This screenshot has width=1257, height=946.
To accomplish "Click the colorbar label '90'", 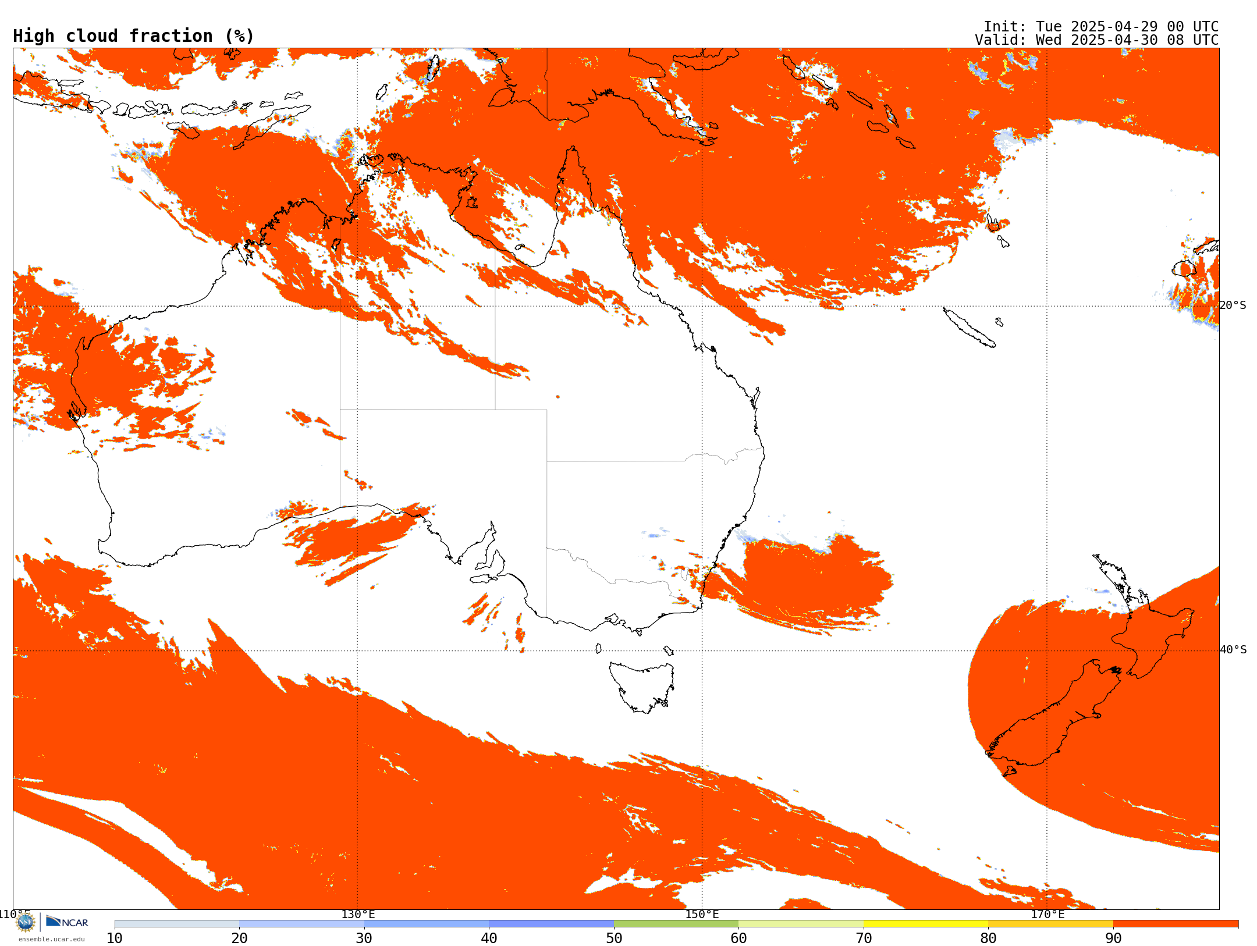I will 1113,938.
